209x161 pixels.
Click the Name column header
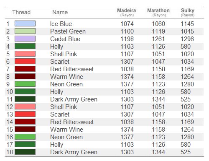(x=60, y=12)
